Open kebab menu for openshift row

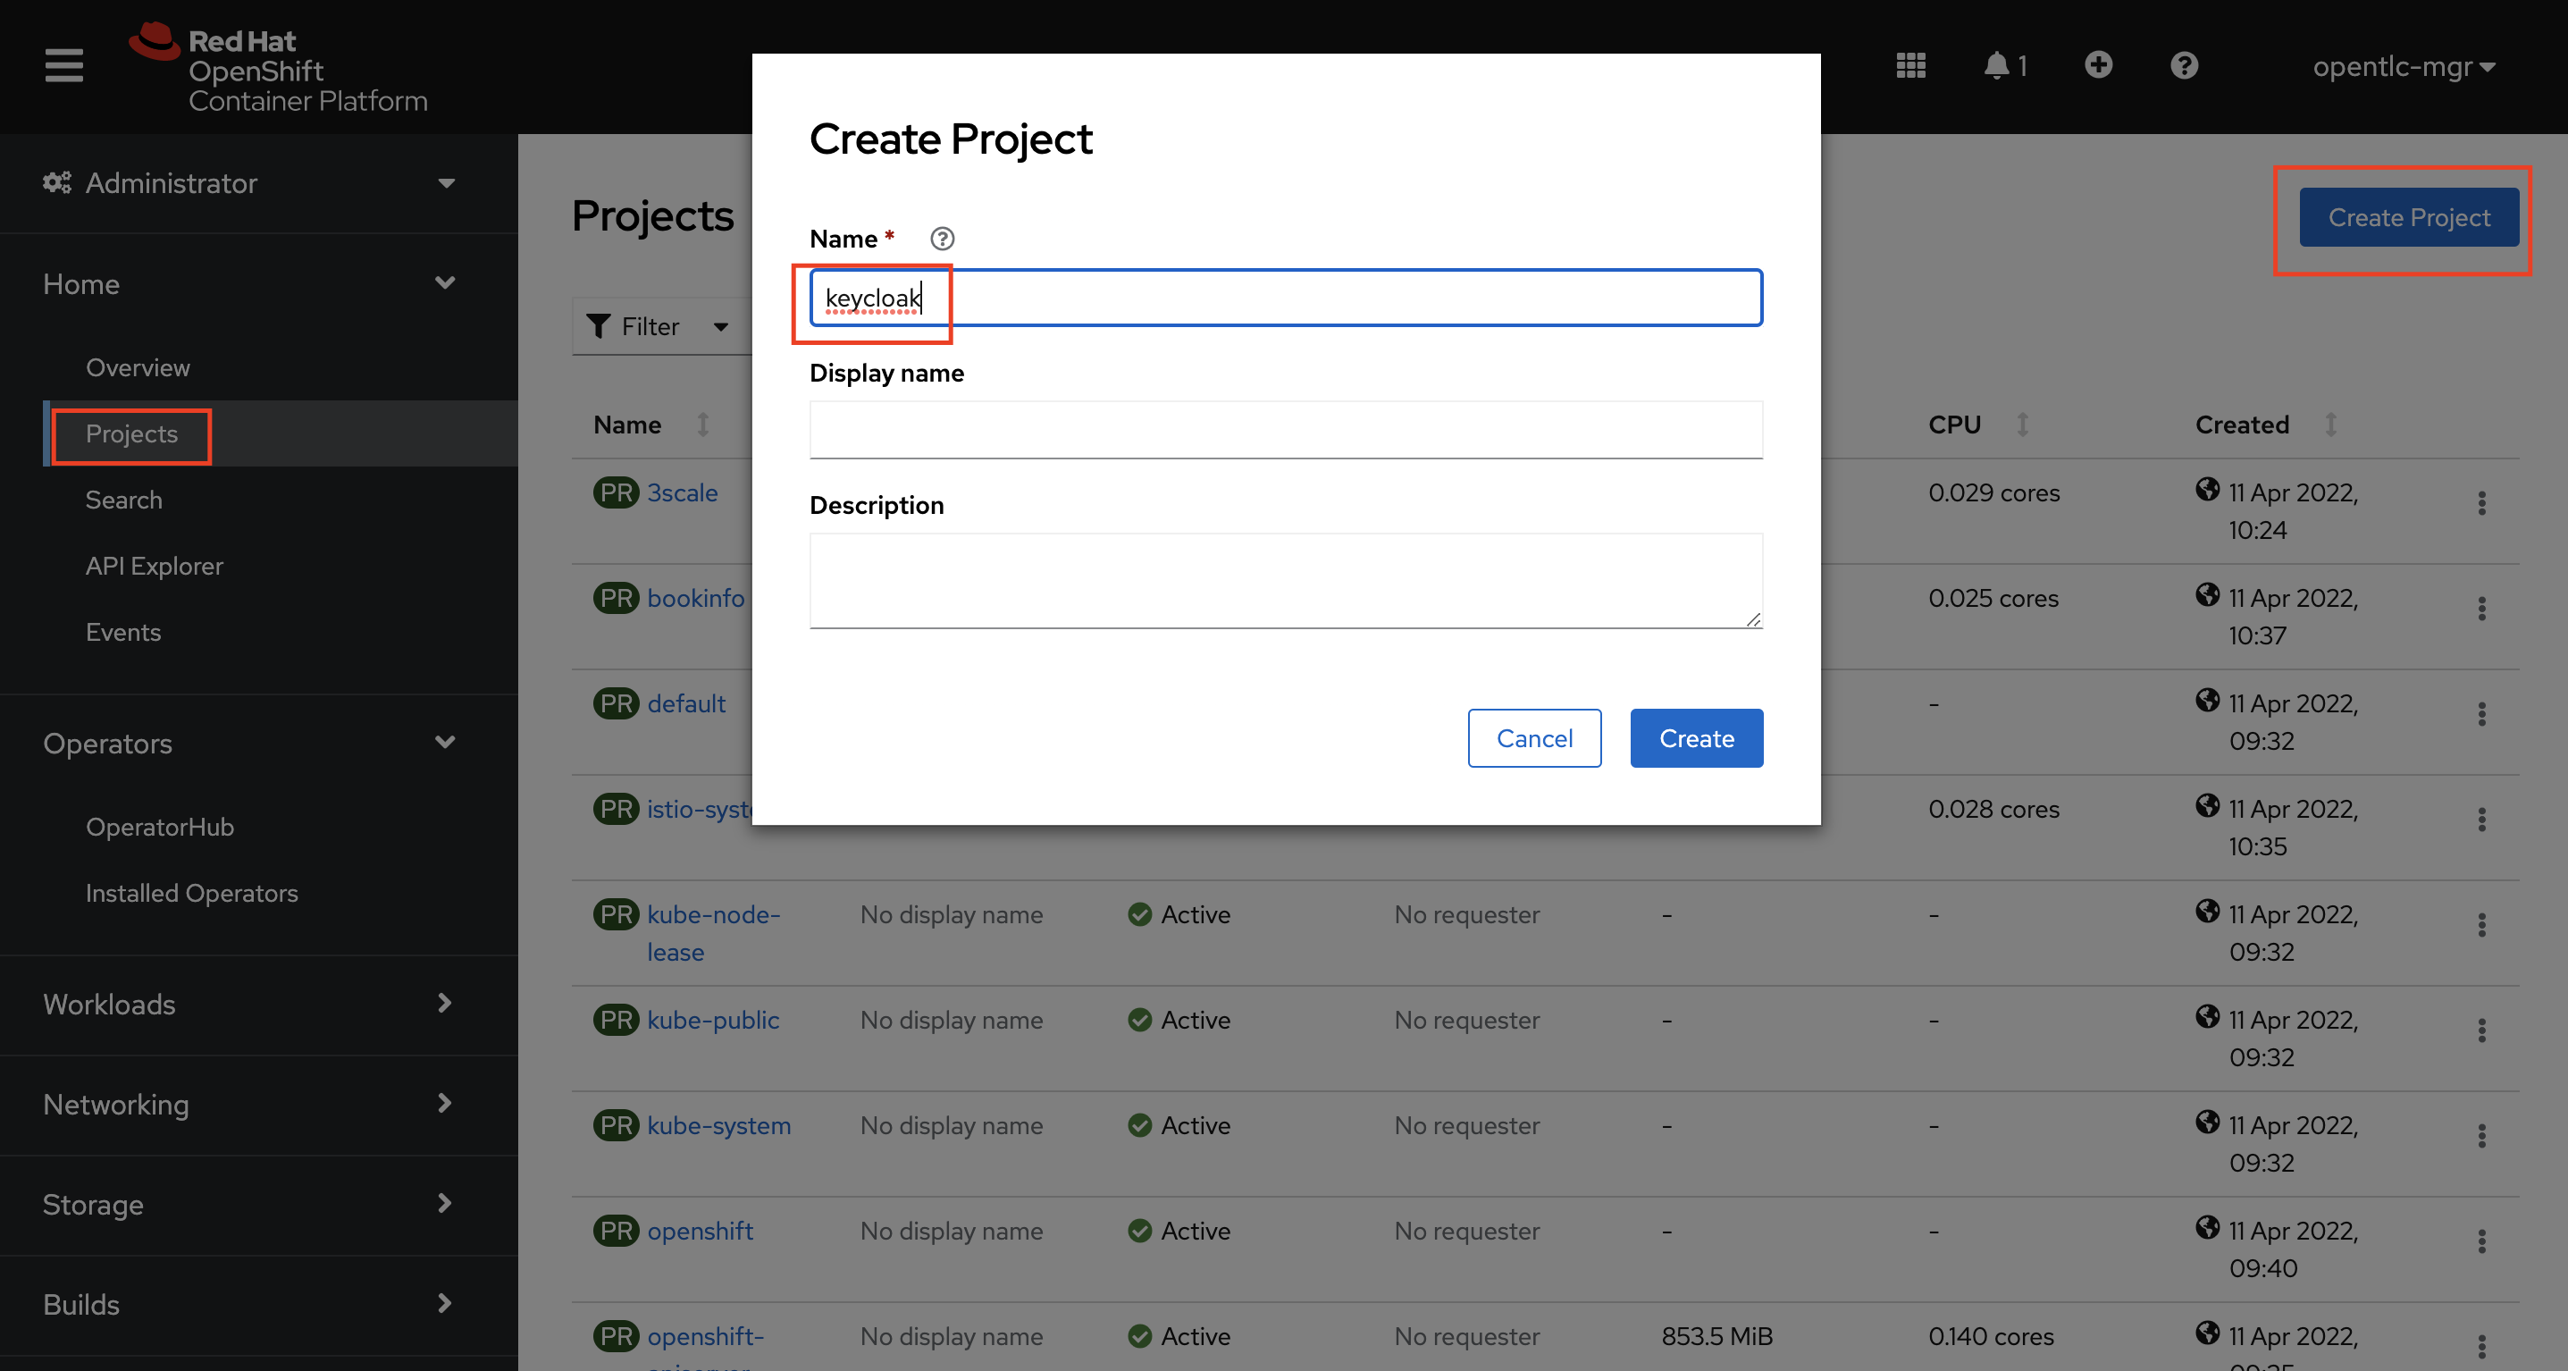2481,1241
